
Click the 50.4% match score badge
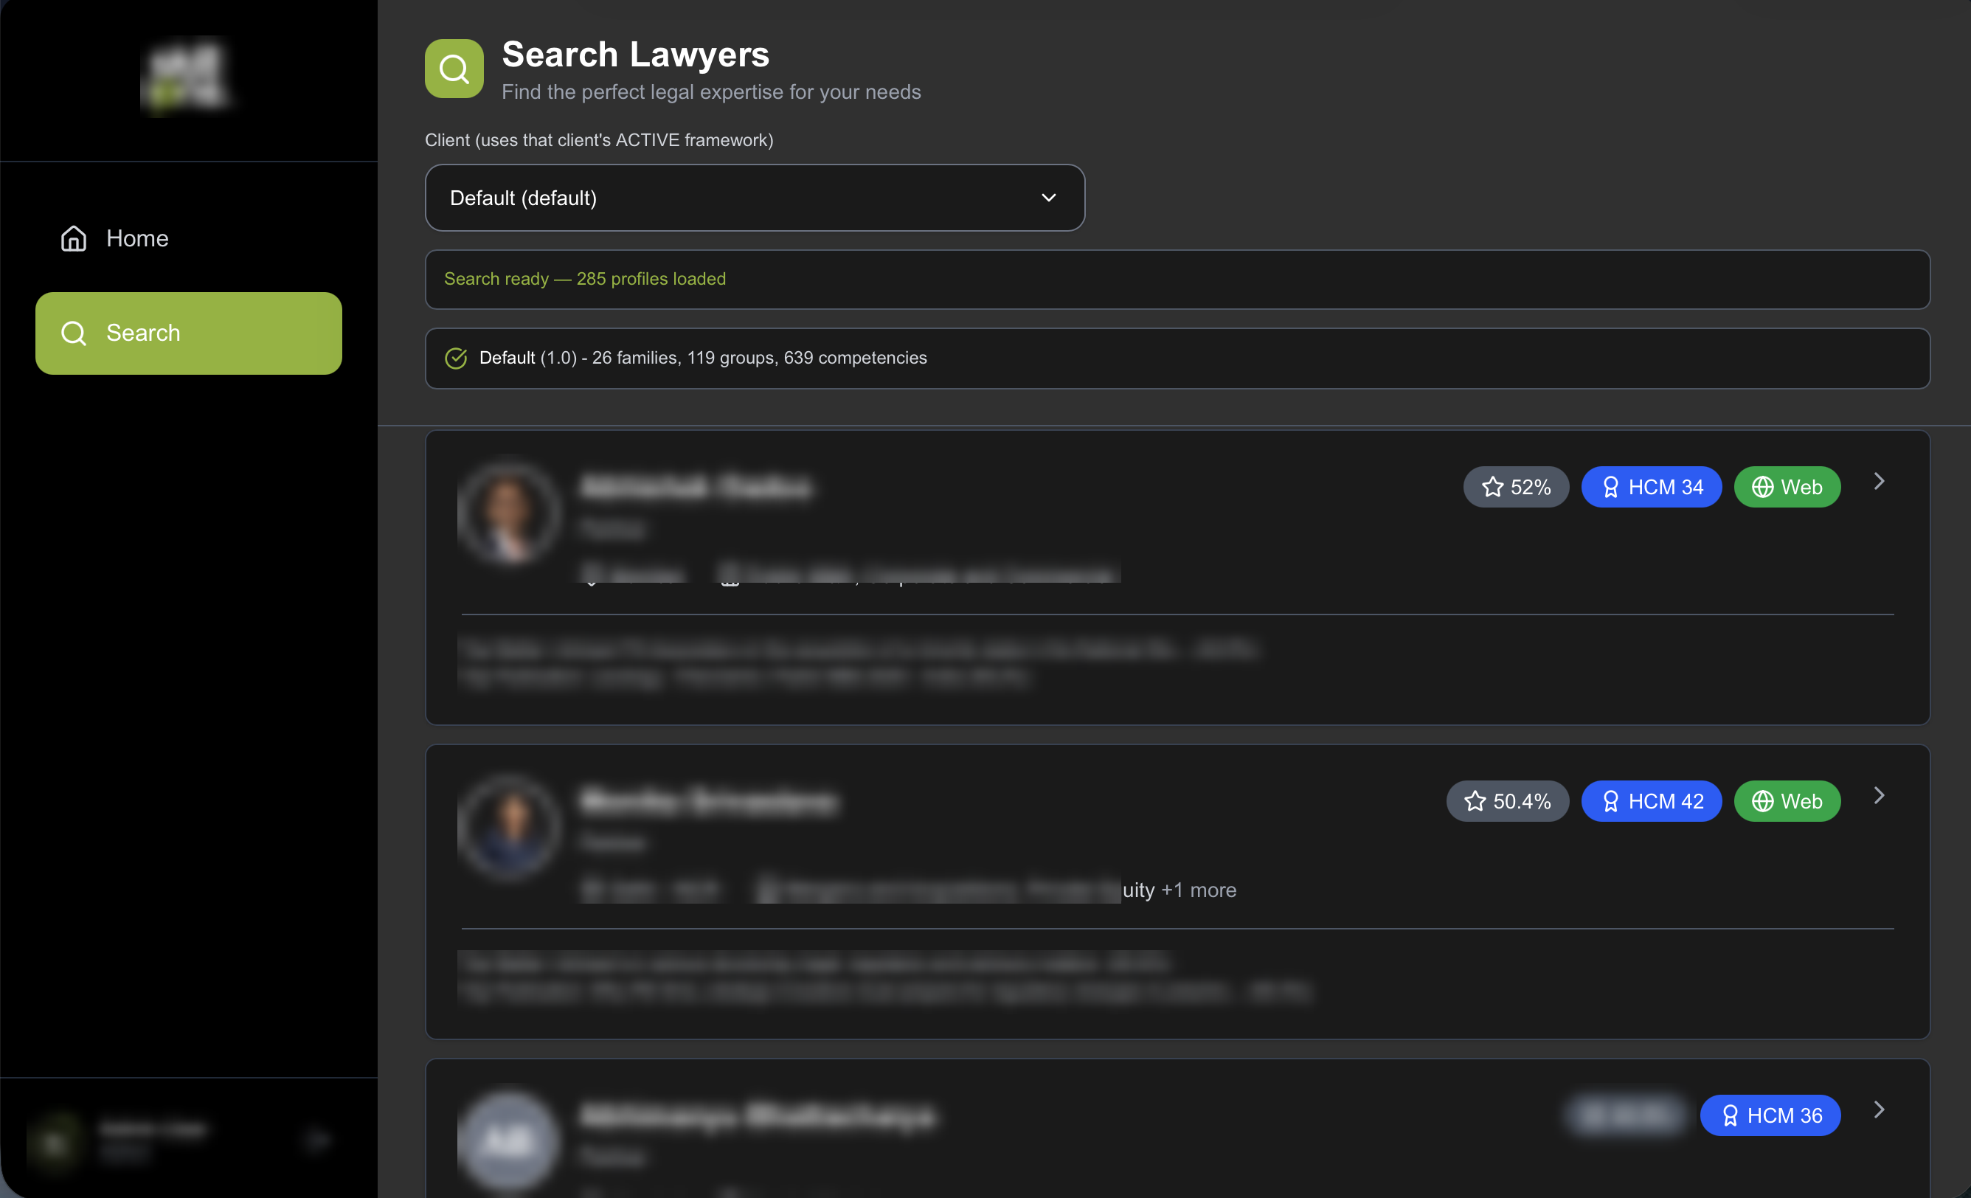click(1507, 801)
